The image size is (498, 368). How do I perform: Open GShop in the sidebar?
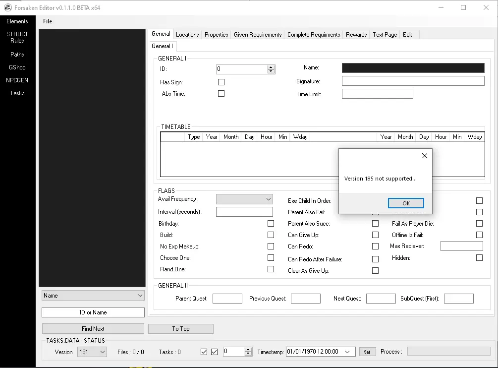click(17, 67)
